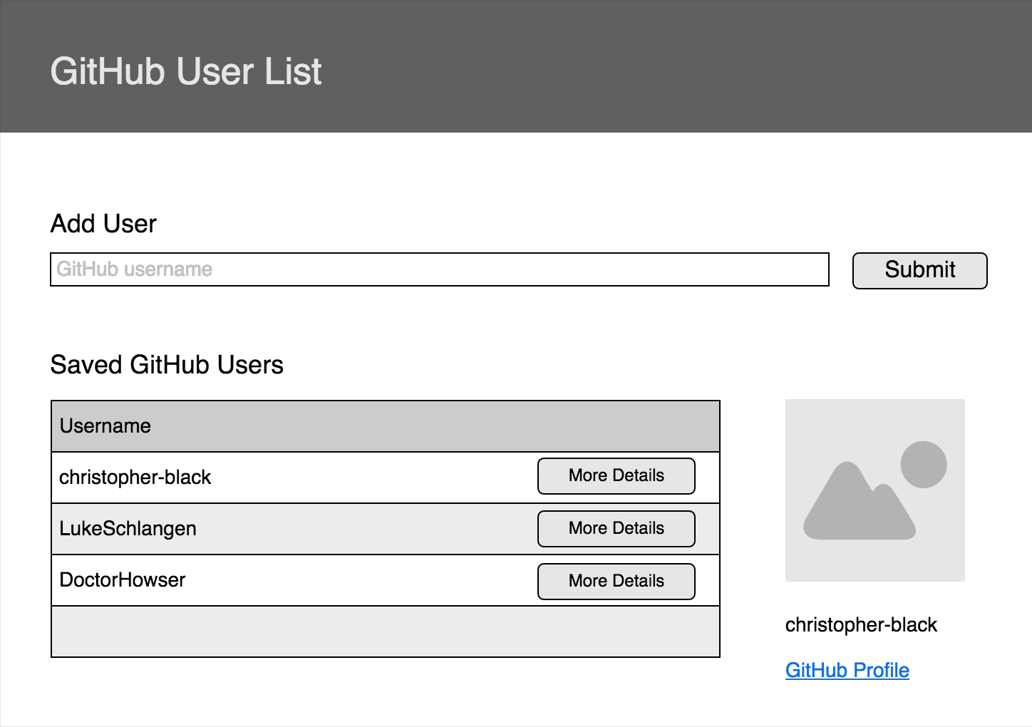Click the avatar placeholder image

click(x=874, y=490)
